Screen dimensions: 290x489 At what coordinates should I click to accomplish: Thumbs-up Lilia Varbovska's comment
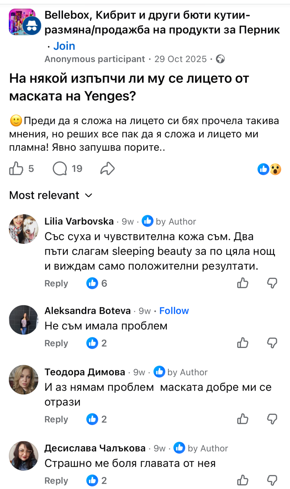coord(243,283)
